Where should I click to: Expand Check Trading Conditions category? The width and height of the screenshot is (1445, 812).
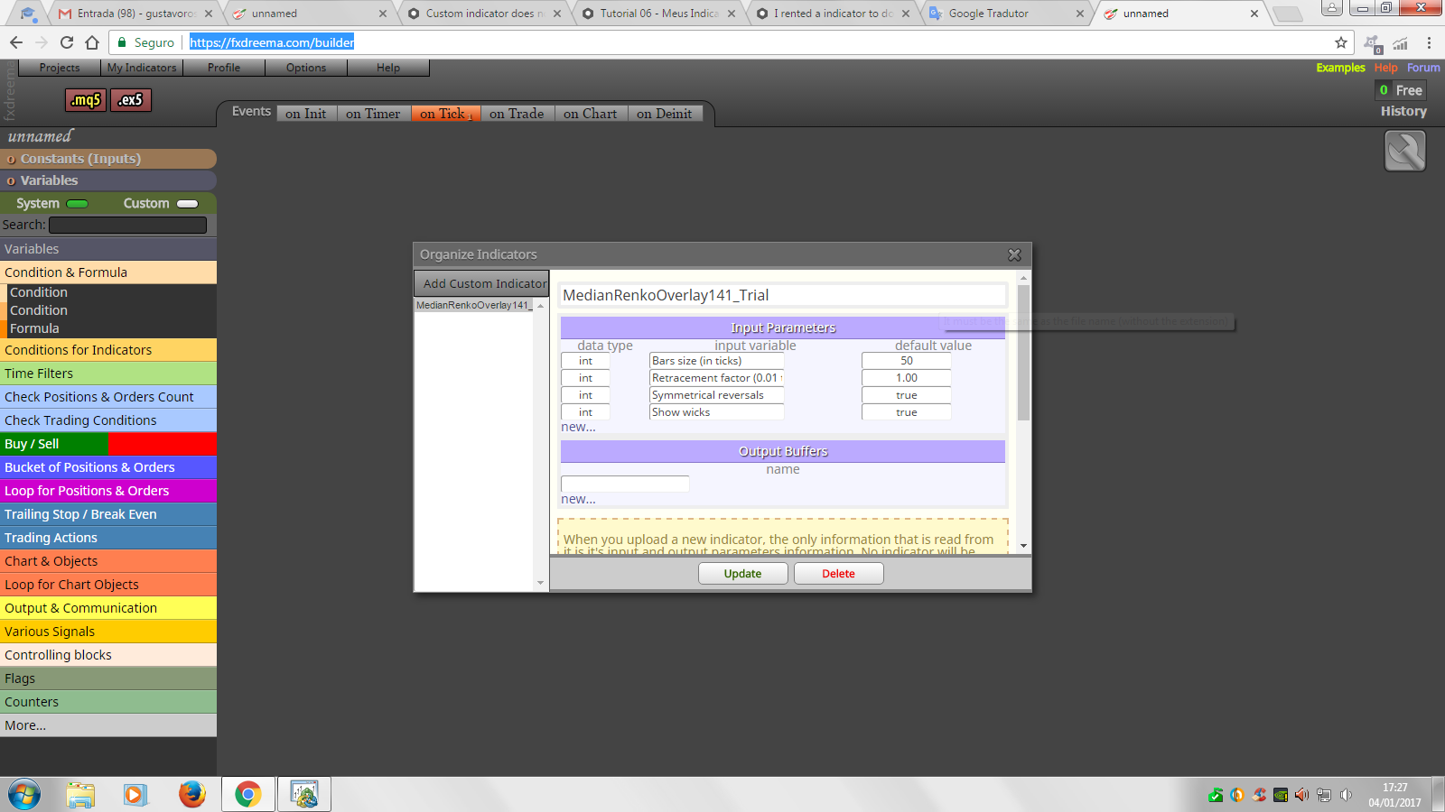click(x=108, y=420)
